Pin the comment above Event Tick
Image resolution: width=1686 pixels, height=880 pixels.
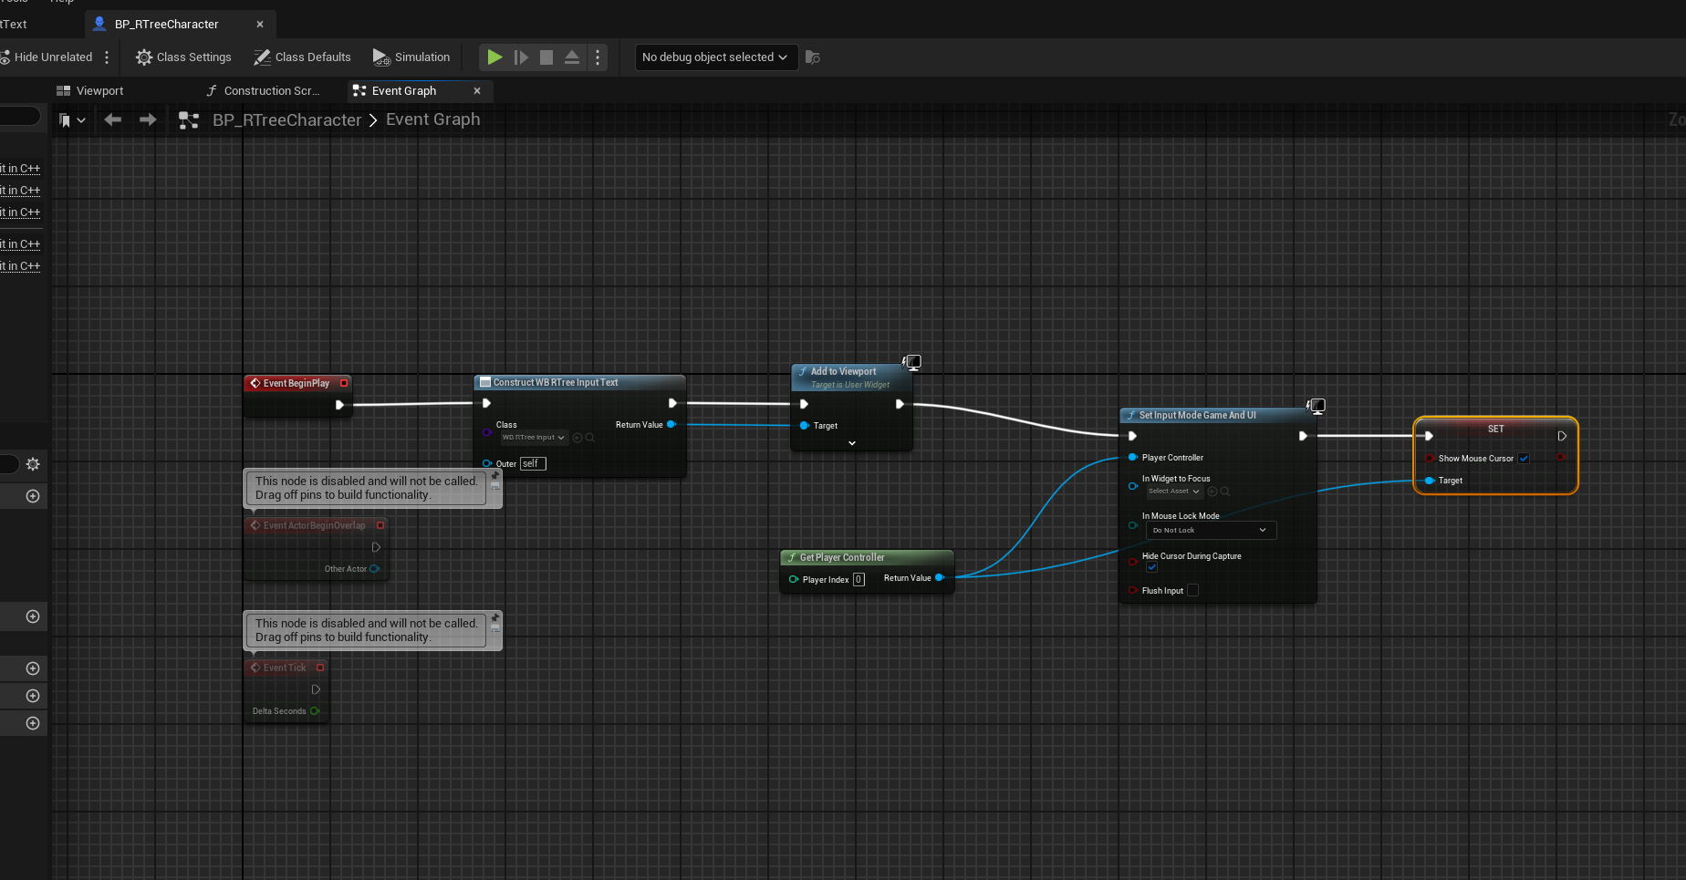[495, 618]
